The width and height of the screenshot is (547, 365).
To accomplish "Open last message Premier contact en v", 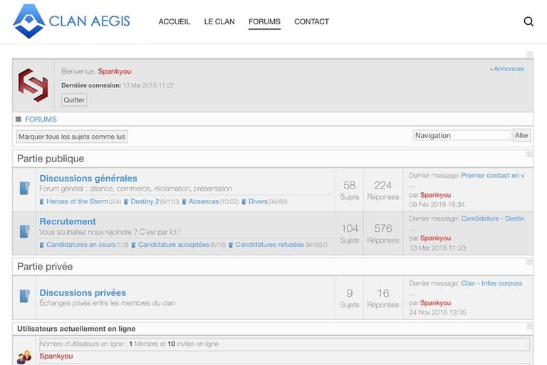I will point(493,175).
